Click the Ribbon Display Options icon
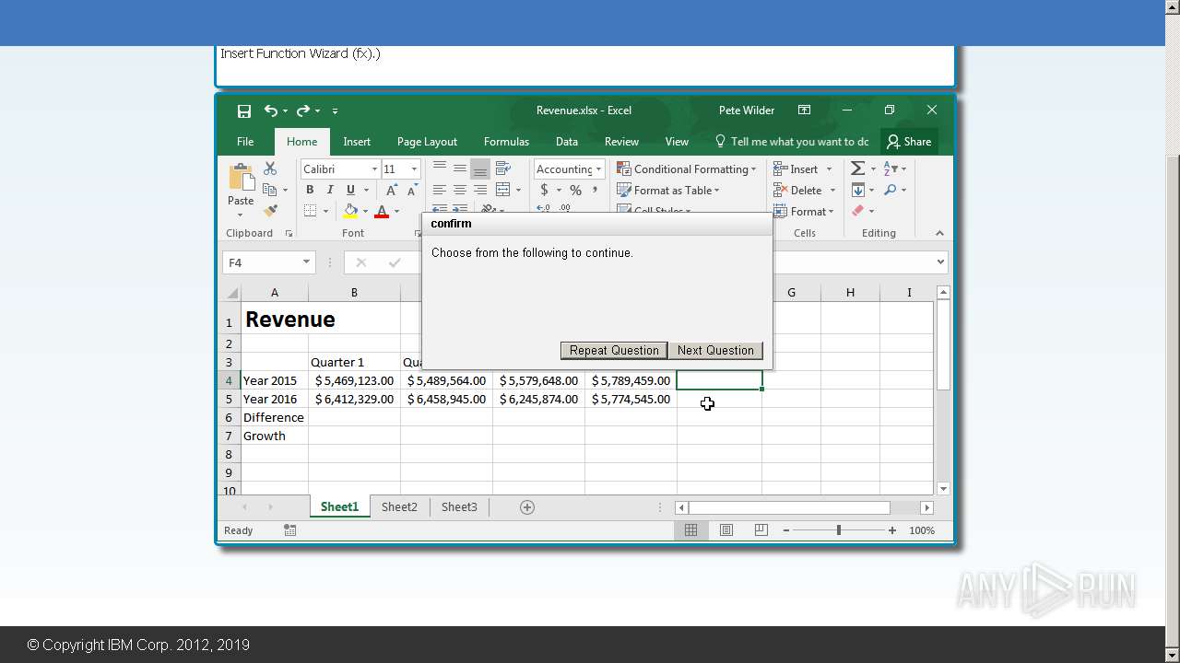Viewport: 1180px width, 663px height. 804,110
